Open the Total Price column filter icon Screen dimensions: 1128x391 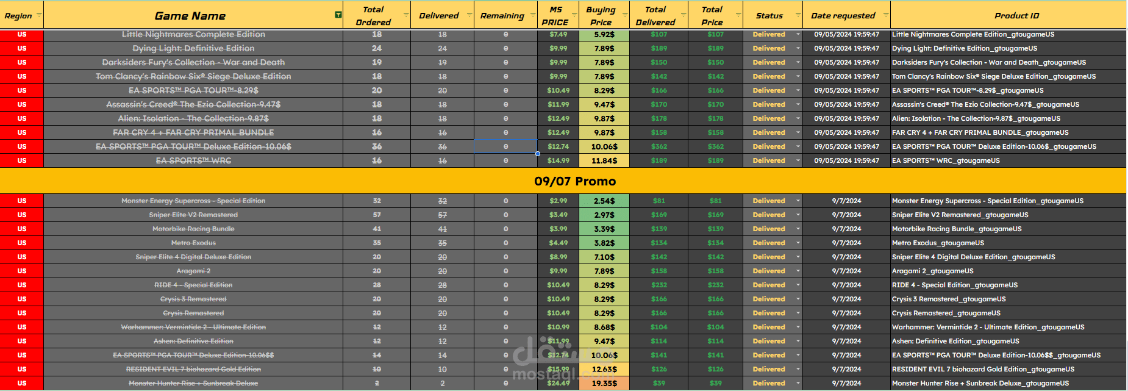738,15
